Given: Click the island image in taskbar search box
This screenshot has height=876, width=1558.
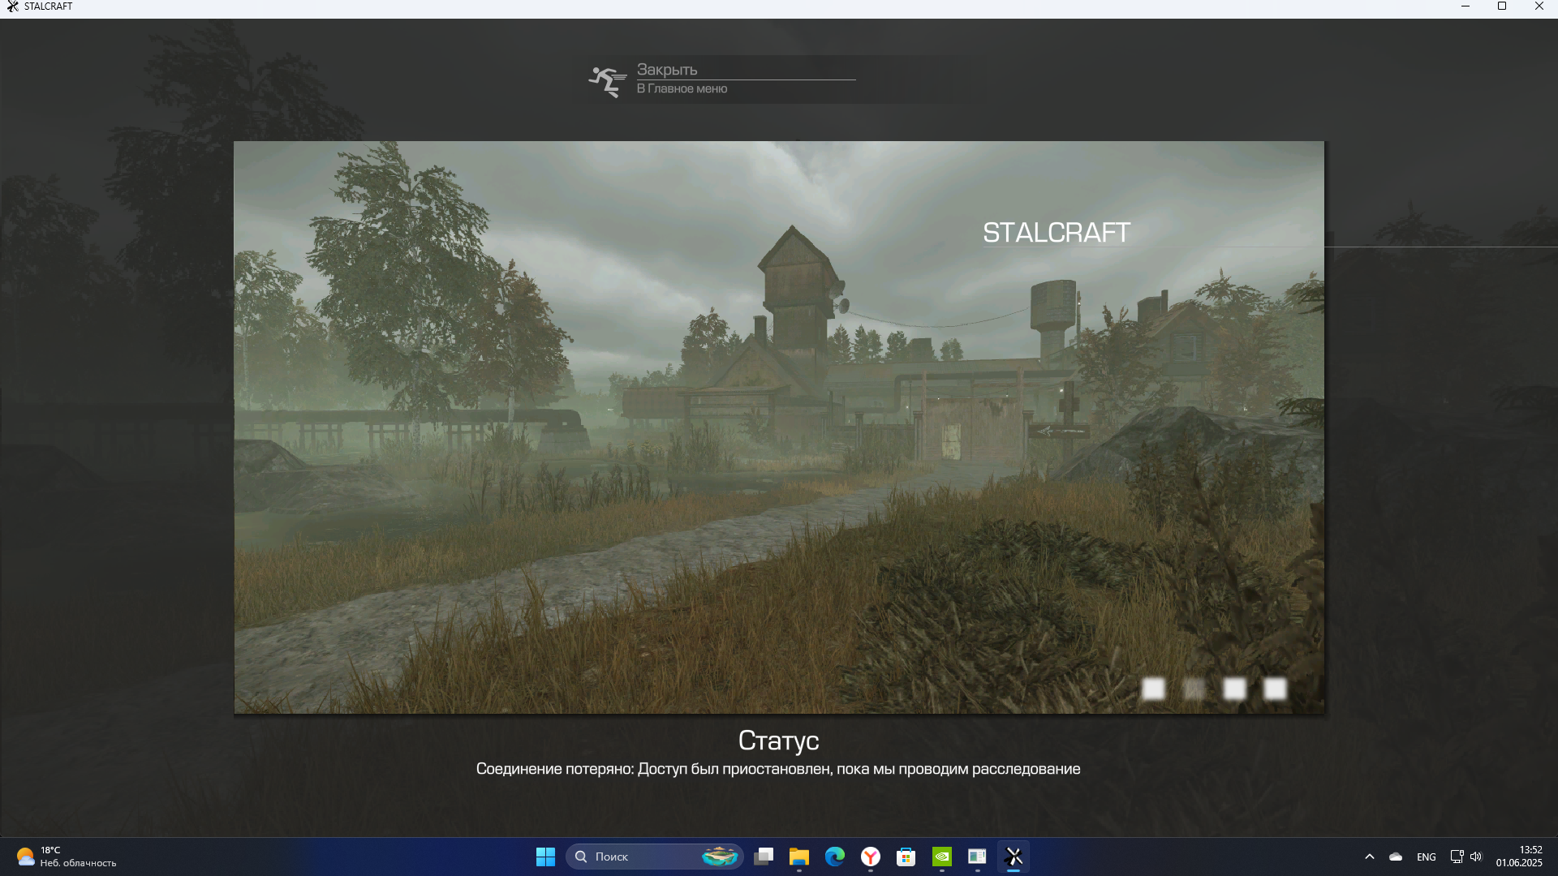Looking at the screenshot, I should (x=719, y=857).
